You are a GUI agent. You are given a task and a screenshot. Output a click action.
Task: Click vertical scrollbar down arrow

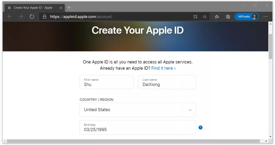coord(270,137)
